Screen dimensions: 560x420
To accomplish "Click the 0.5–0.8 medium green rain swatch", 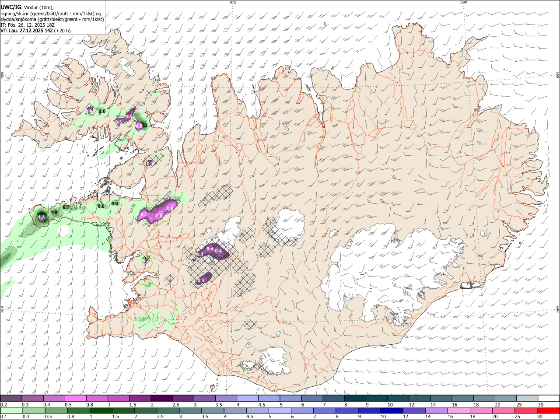I will click(x=56, y=410).
